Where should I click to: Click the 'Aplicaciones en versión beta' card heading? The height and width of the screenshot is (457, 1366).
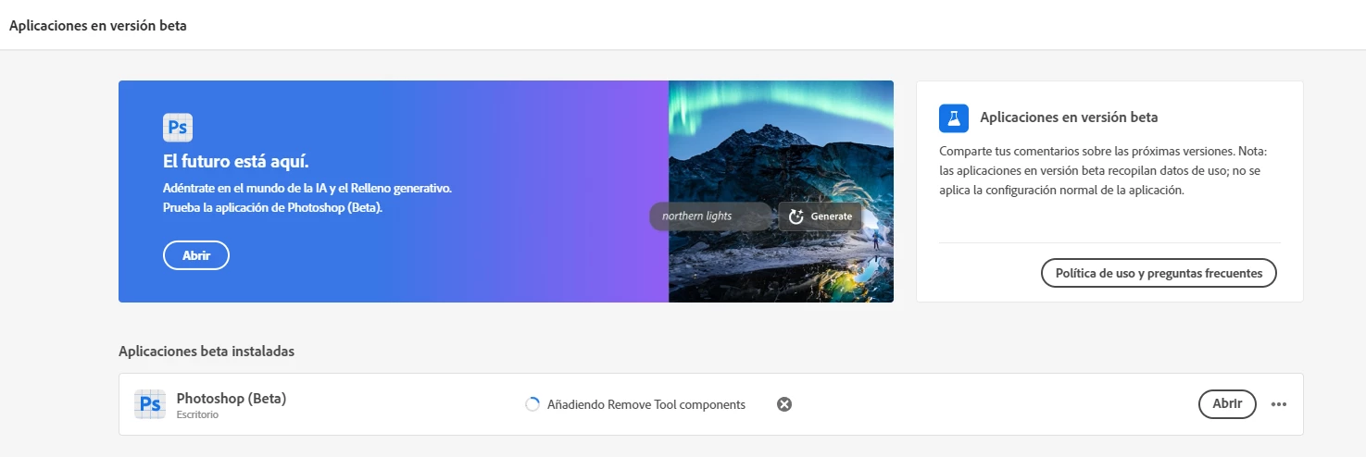click(1069, 117)
